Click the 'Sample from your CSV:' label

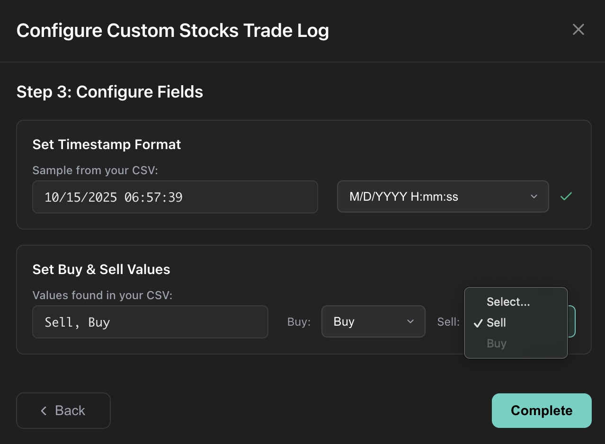click(95, 170)
